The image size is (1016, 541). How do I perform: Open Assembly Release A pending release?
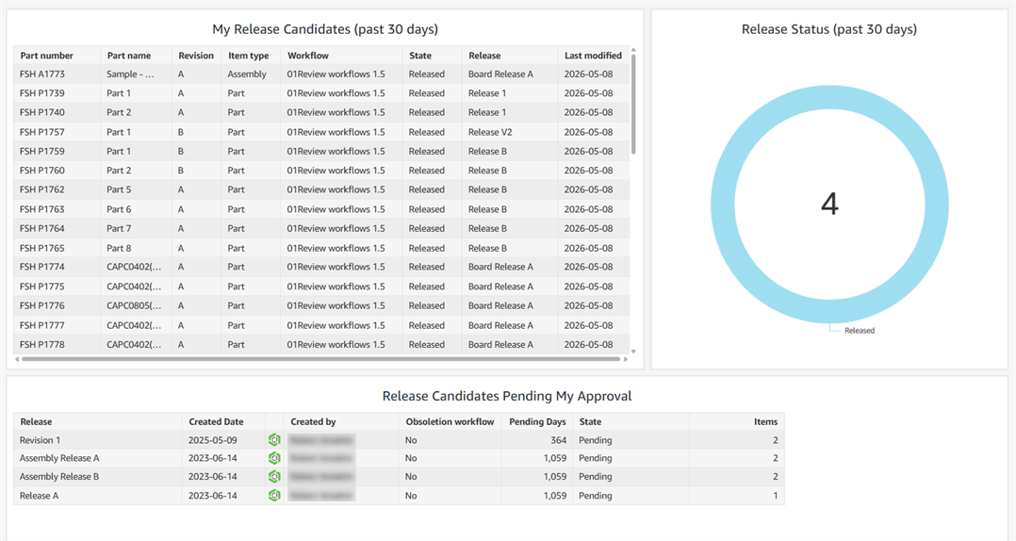click(x=59, y=458)
